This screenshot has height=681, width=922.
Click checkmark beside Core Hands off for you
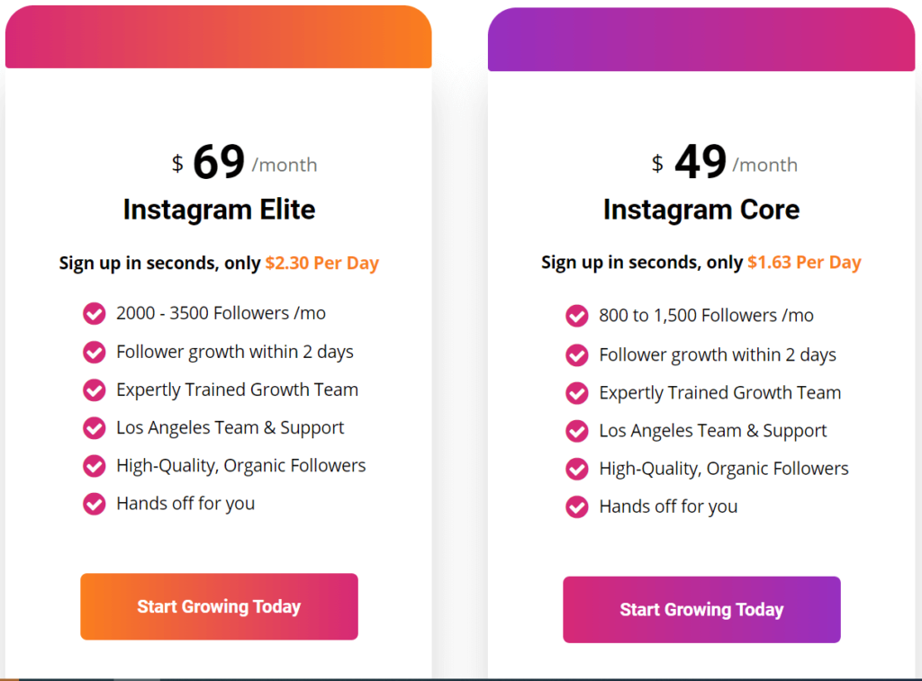click(x=577, y=507)
